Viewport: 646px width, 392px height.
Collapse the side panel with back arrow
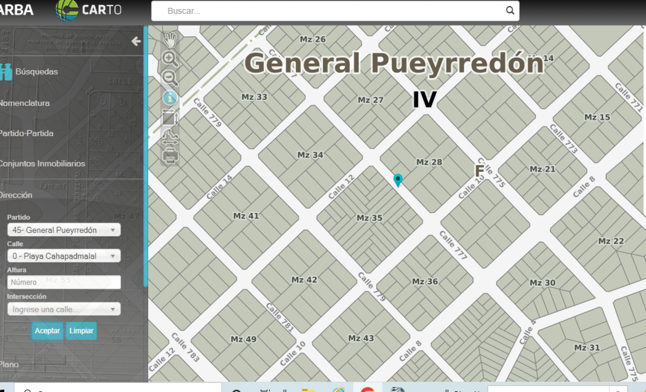click(x=136, y=41)
